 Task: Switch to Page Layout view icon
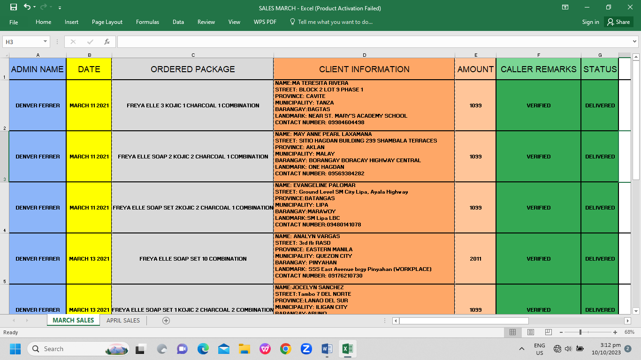click(x=530, y=332)
